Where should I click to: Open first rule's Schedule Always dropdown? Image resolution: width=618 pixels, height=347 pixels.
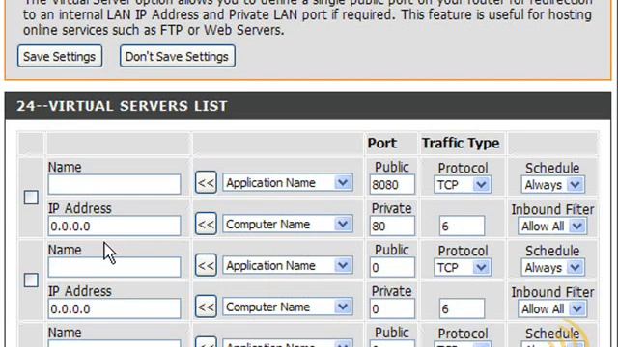pyautogui.click(x=552, y=184)
